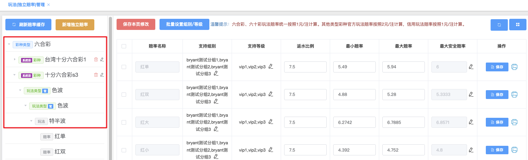The height and width of the screenshot is (160, 528).
Task: Select the 红小 row checkbox
Action: click(124, 150)
